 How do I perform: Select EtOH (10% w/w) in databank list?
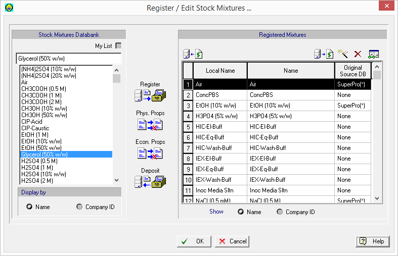tap(66, 141)
